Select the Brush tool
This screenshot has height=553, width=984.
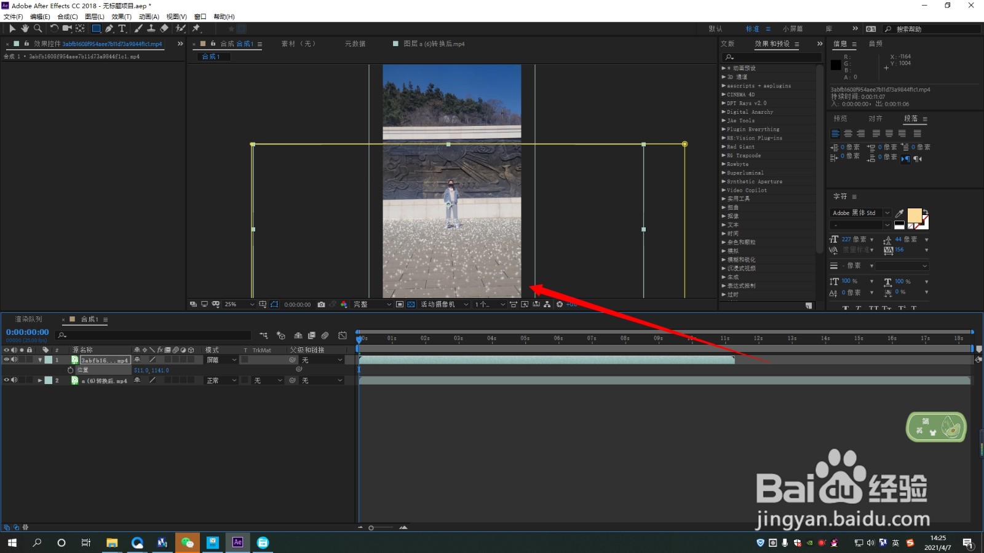coord(138,28)
